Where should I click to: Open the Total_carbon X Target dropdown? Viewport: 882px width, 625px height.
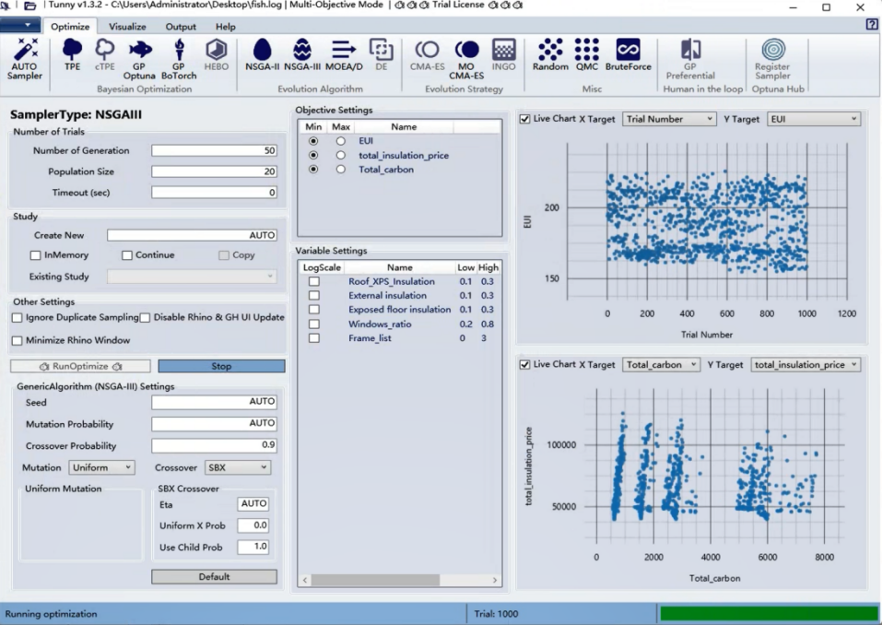pos(661,364)
